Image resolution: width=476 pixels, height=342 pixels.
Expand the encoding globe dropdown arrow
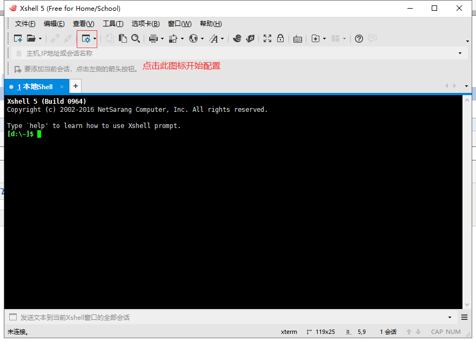(x=202, y=38)
